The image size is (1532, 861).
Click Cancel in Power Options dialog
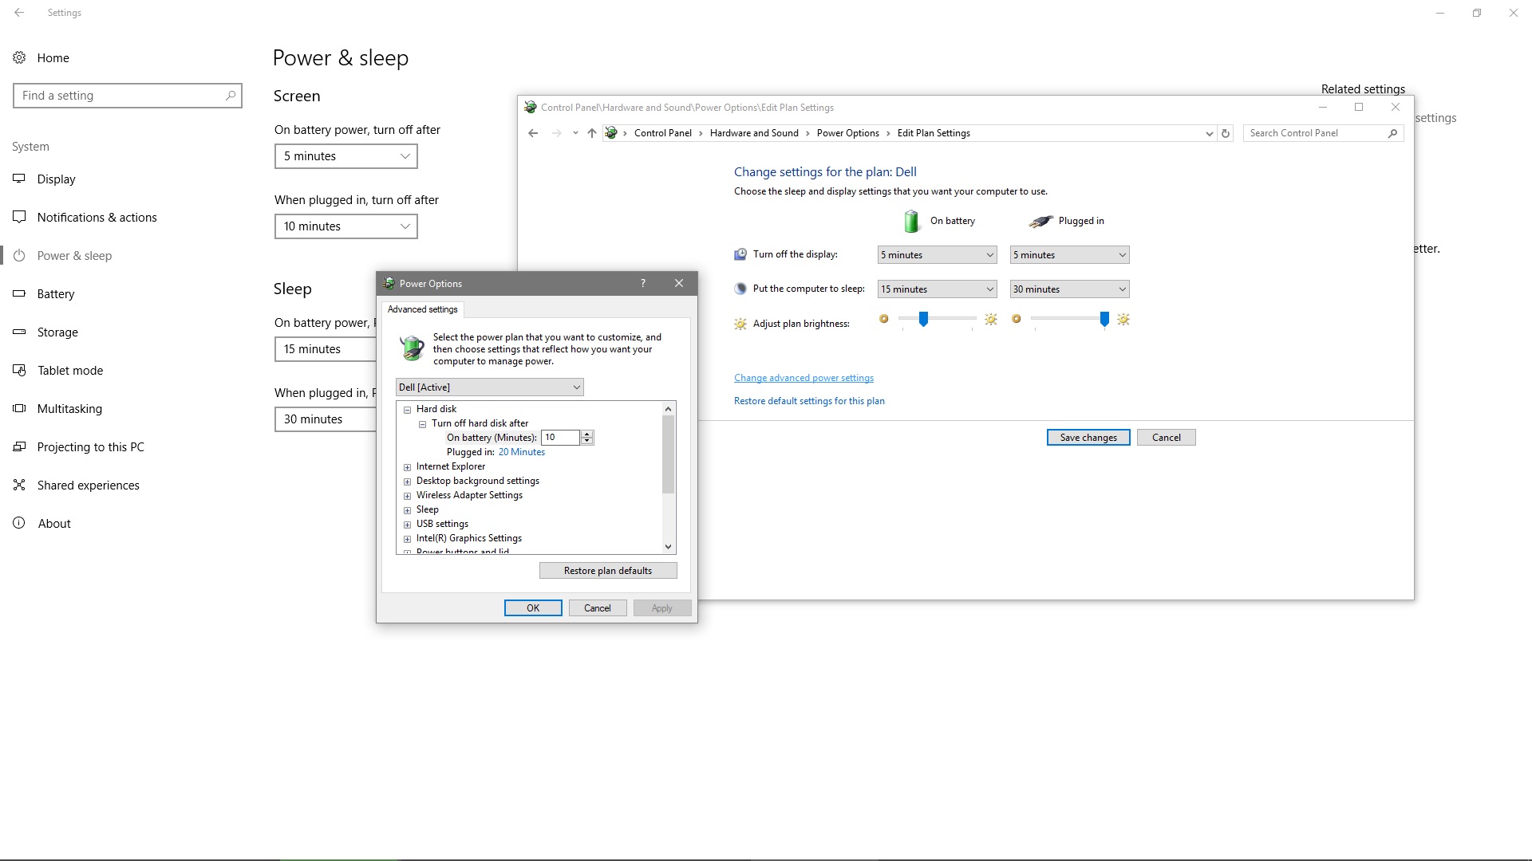pyautogui.click(x=598, y=608)
